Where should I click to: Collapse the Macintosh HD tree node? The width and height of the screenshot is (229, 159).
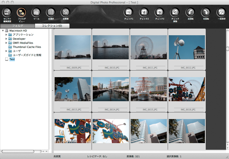pos(3,31)
